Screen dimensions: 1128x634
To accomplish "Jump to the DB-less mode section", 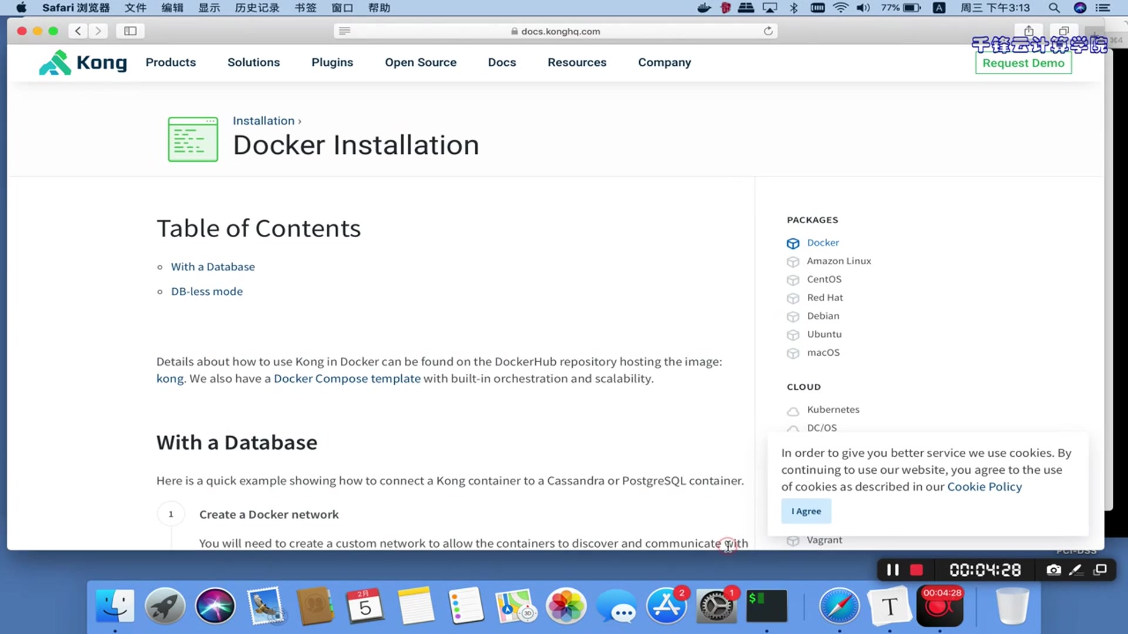I will coord(206,292).
